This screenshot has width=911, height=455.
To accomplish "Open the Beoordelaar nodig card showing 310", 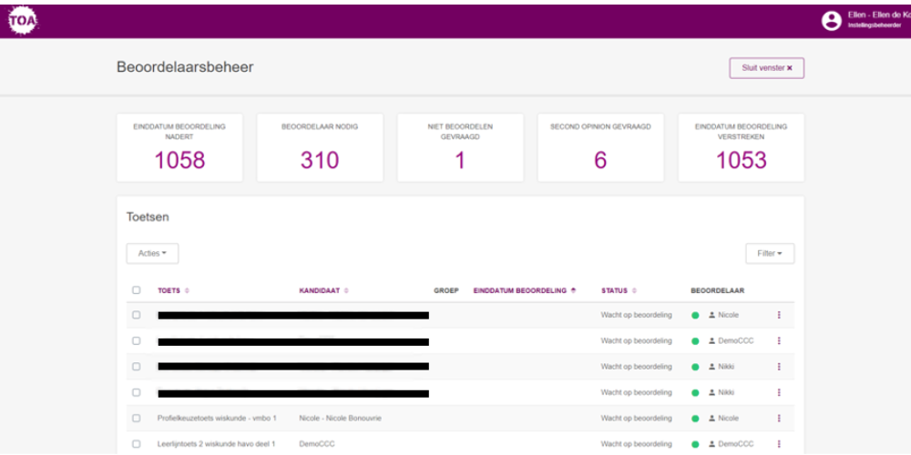I will [x=320, y=147].
